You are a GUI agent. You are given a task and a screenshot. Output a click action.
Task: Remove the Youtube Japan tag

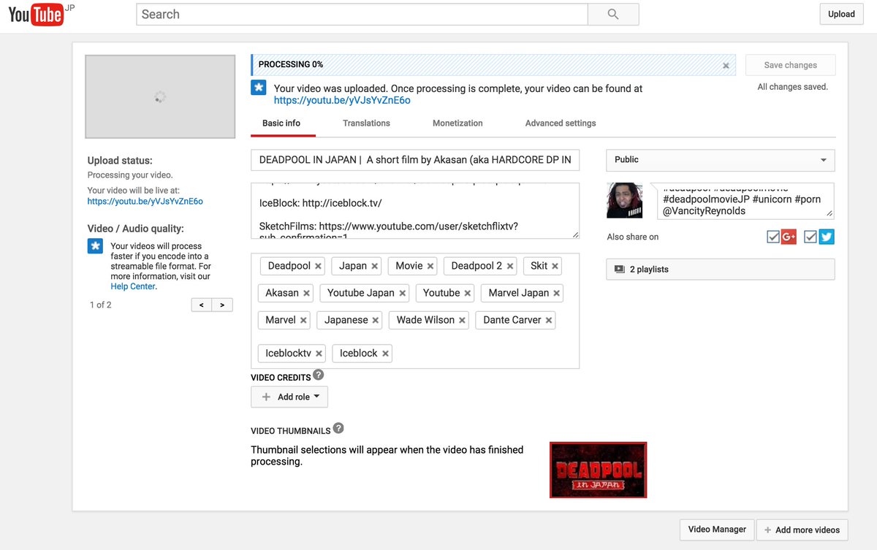coord(402,294)
